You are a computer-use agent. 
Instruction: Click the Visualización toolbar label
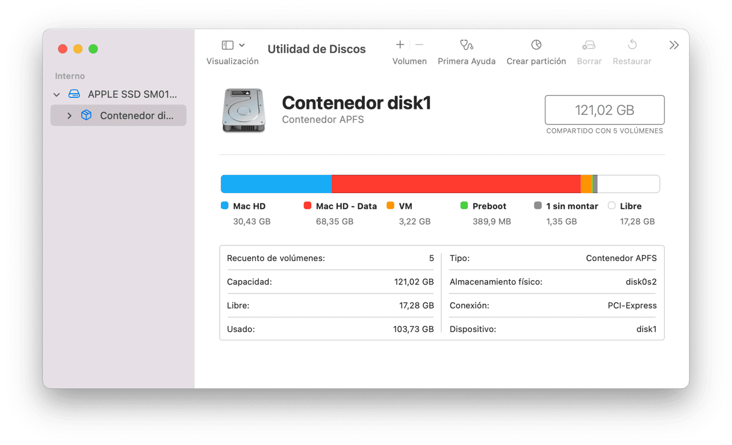coord(232,61)
